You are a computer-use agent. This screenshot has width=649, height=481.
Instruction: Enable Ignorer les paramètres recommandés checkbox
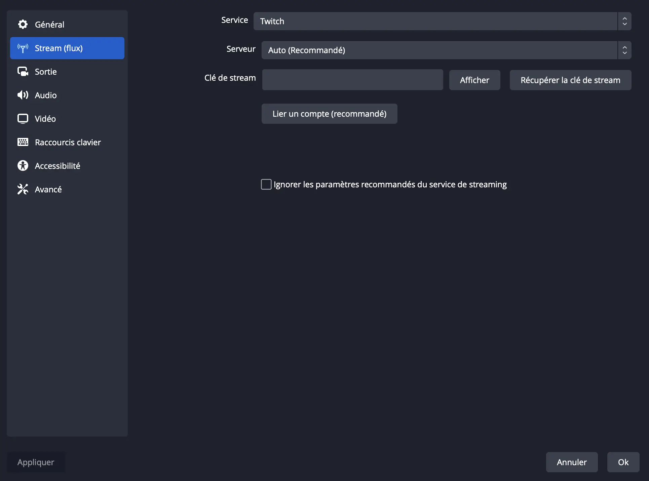point(266,184)
